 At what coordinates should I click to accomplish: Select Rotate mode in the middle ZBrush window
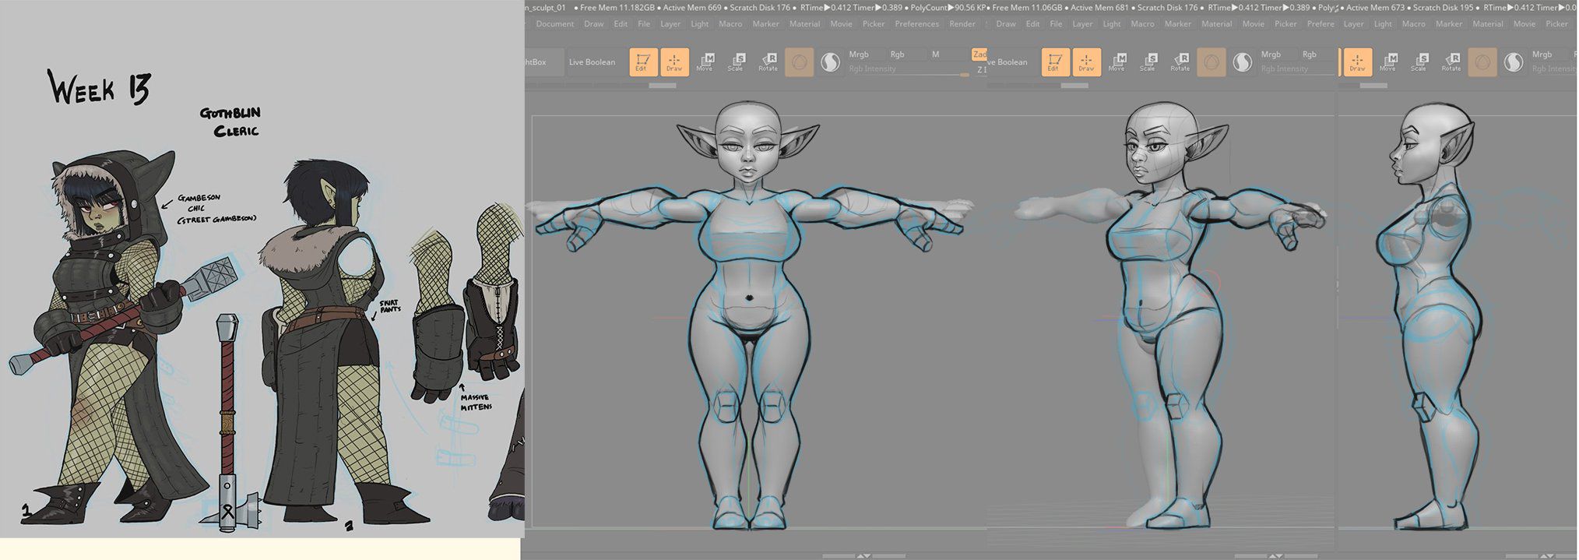1180,62
